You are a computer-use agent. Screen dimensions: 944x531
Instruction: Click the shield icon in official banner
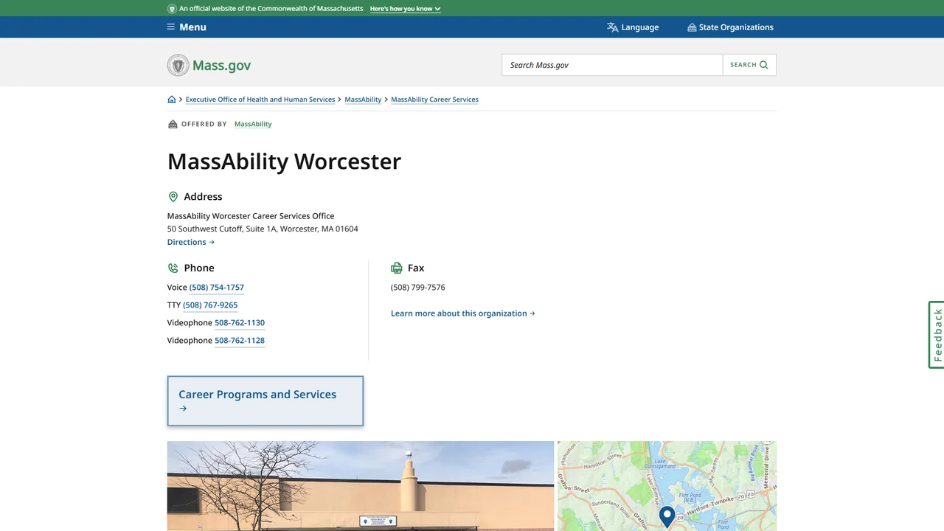(172, 9)
